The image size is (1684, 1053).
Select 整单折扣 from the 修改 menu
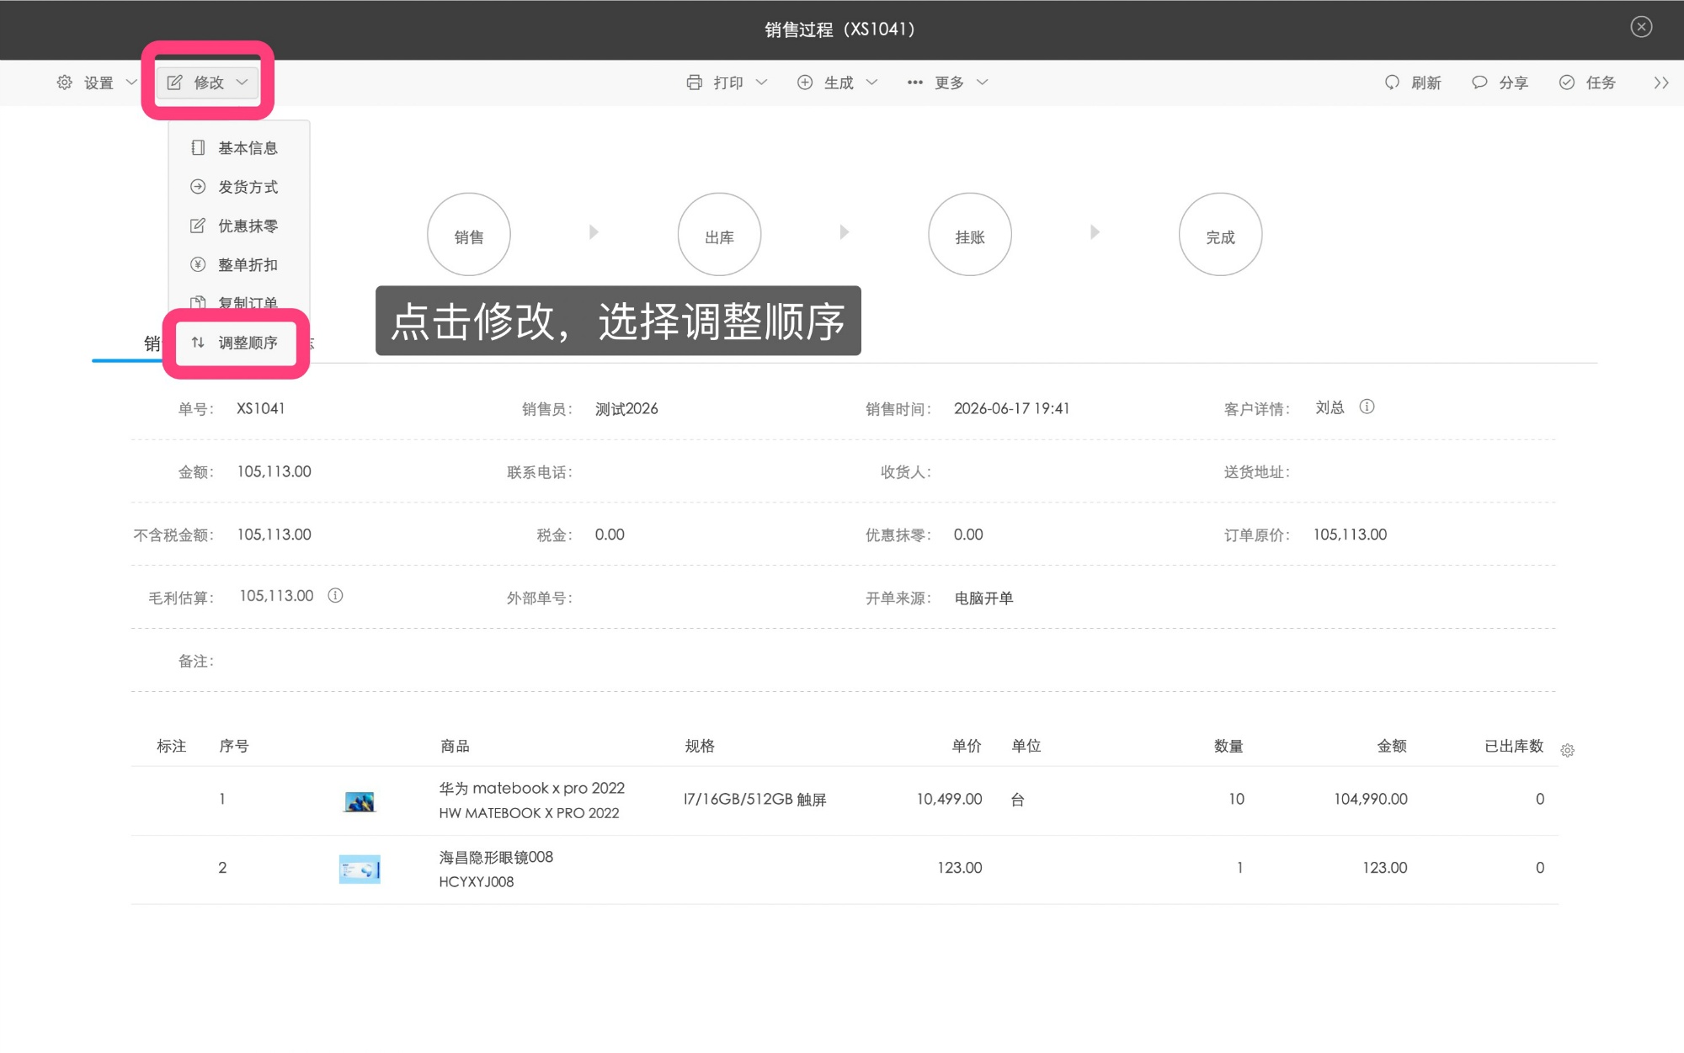[239, 264]
